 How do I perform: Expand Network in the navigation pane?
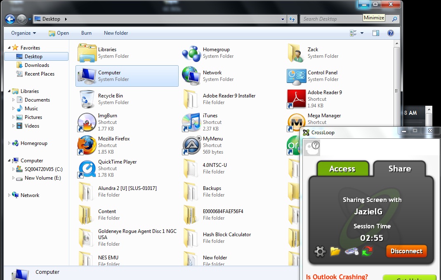coord(9,195)
